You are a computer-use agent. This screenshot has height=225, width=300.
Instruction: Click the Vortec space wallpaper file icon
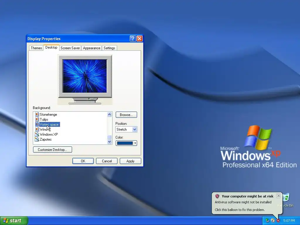[x=37, y=124]
